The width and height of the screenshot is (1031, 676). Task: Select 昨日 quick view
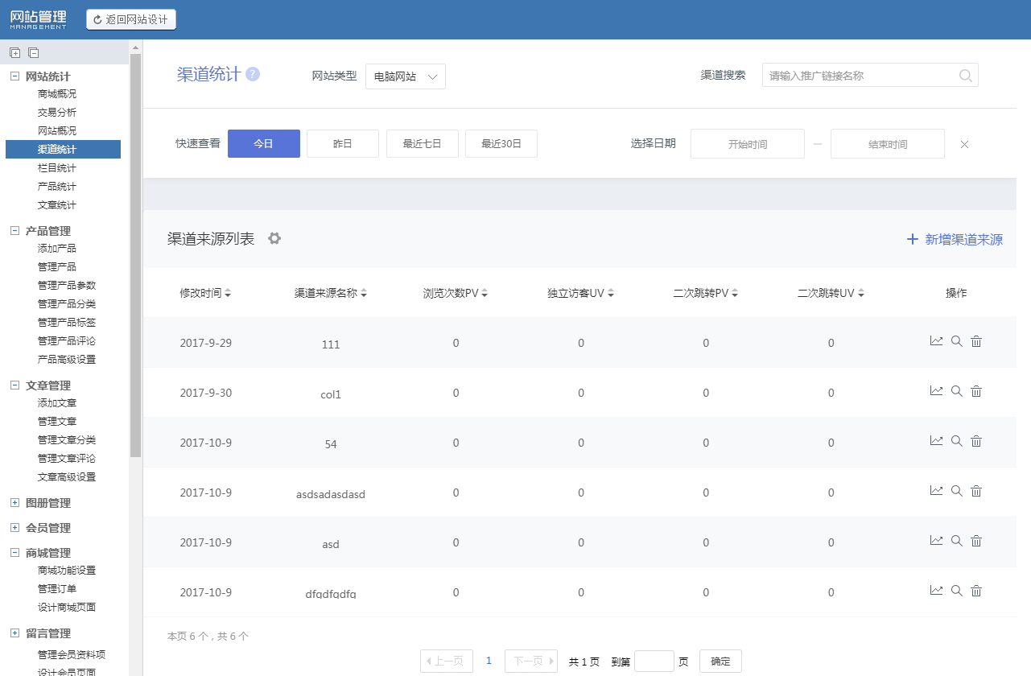[343, 144]
